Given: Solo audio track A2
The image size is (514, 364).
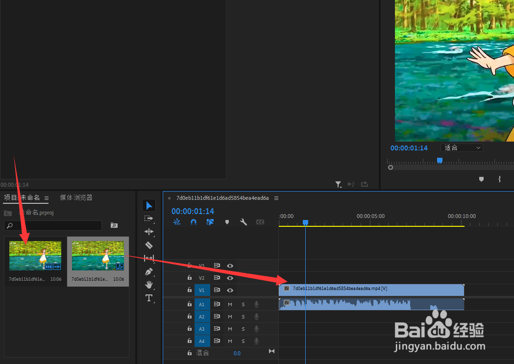Looking at the screenshot, I should pyautogui.click(x=243, y=316).
